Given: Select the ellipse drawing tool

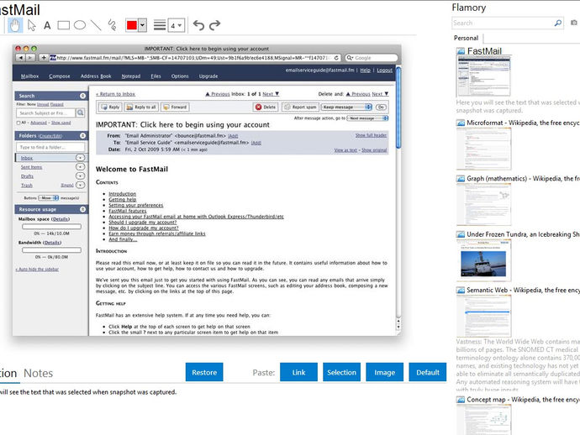Looking at the screenshot, I should [x=80, y=25].
